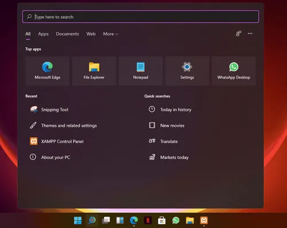Screen dimensions: 287x228
Task: Open the Snipping Tool recent entry text
Action: coord(55,110)
